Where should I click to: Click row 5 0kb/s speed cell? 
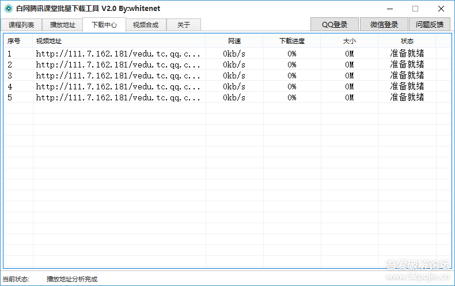(x=234, y=97)
